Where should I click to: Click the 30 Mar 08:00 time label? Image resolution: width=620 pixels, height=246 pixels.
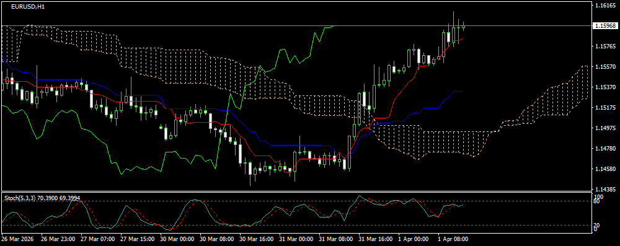point(217,239)
